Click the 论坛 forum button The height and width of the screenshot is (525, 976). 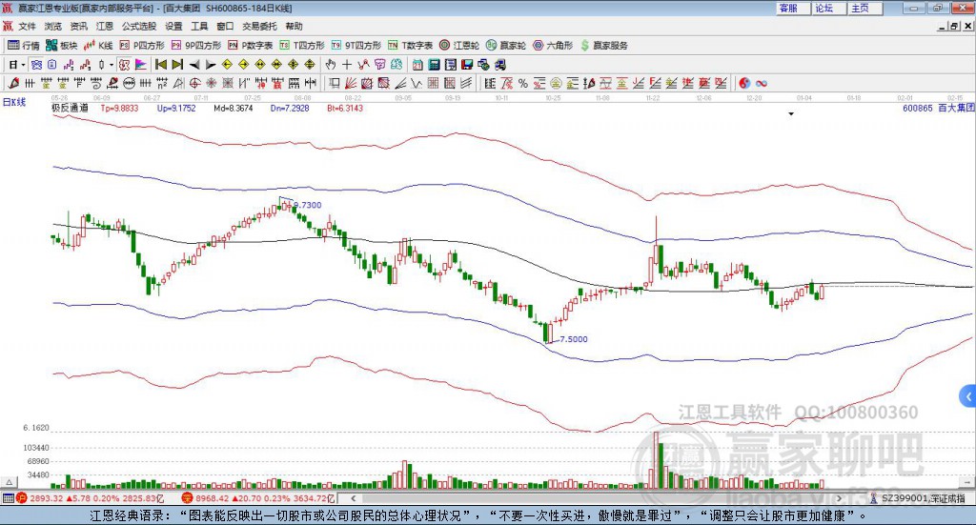click(828, 8)
